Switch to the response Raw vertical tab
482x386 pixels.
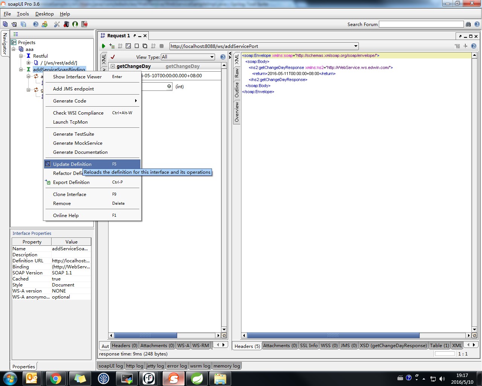[x=237, y=72]
